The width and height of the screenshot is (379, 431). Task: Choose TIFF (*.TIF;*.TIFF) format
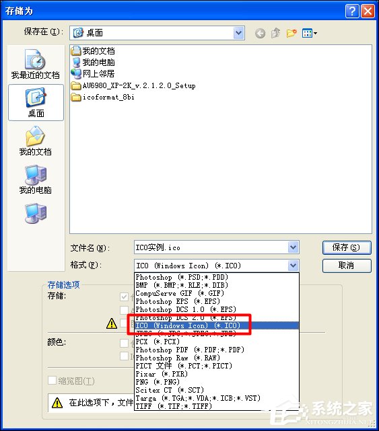[x=216, y=406]
